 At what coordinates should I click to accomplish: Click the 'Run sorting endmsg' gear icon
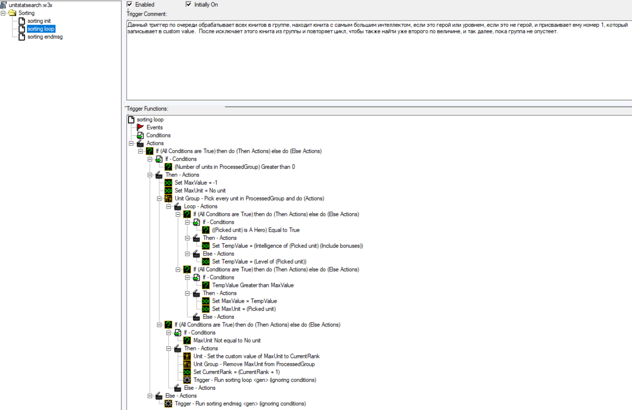(x=168, y=403)
